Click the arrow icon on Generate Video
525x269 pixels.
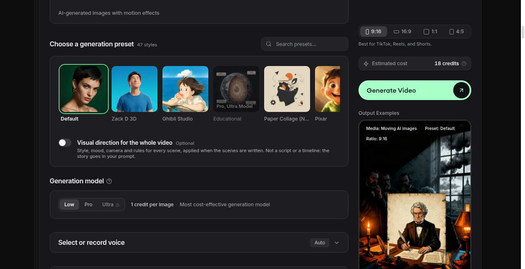coord(461,90)
